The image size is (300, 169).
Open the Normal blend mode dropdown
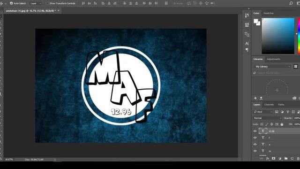tap(267, 118)
